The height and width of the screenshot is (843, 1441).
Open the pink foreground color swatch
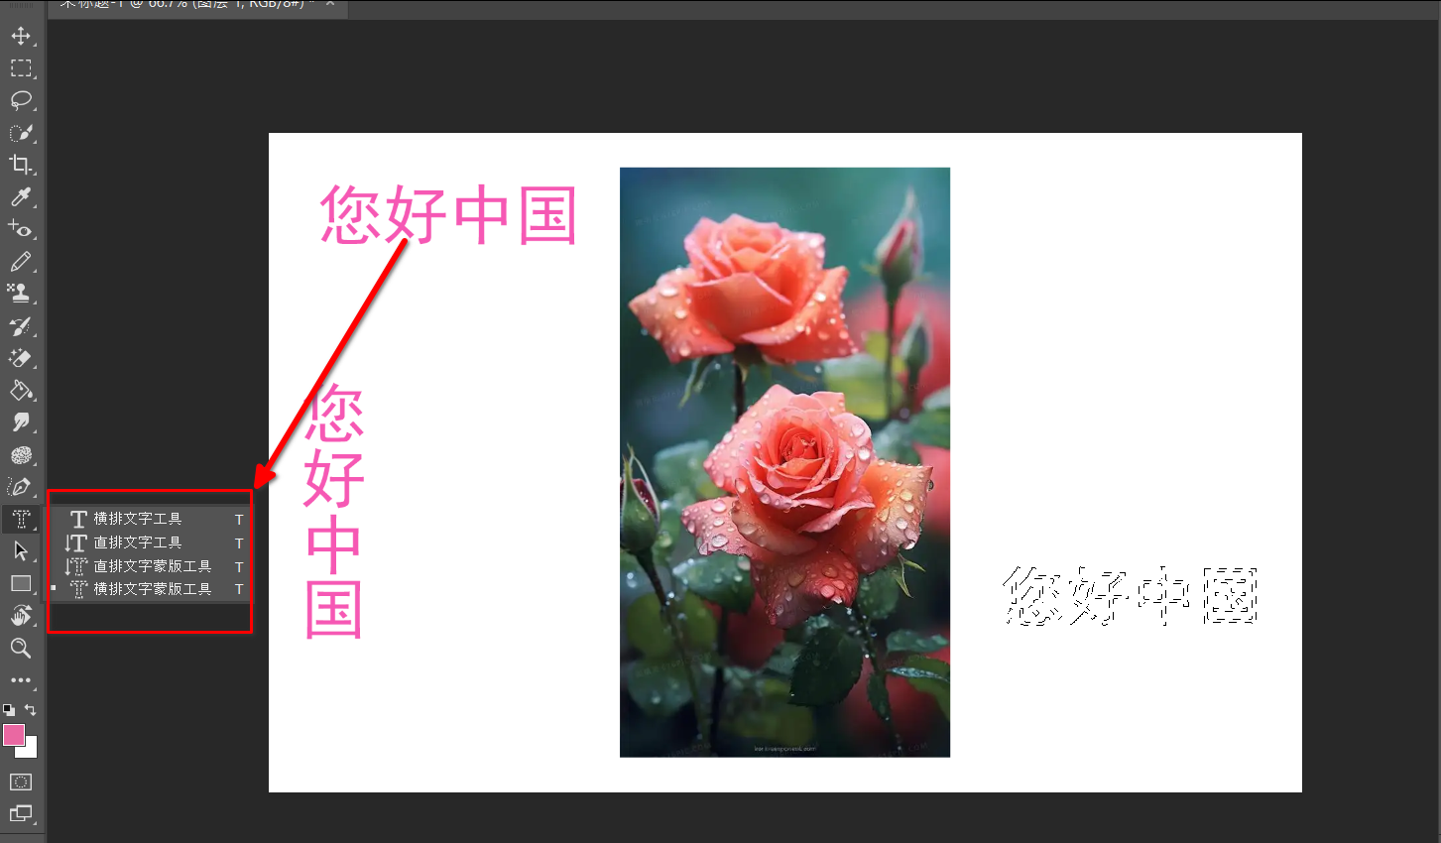13,735
